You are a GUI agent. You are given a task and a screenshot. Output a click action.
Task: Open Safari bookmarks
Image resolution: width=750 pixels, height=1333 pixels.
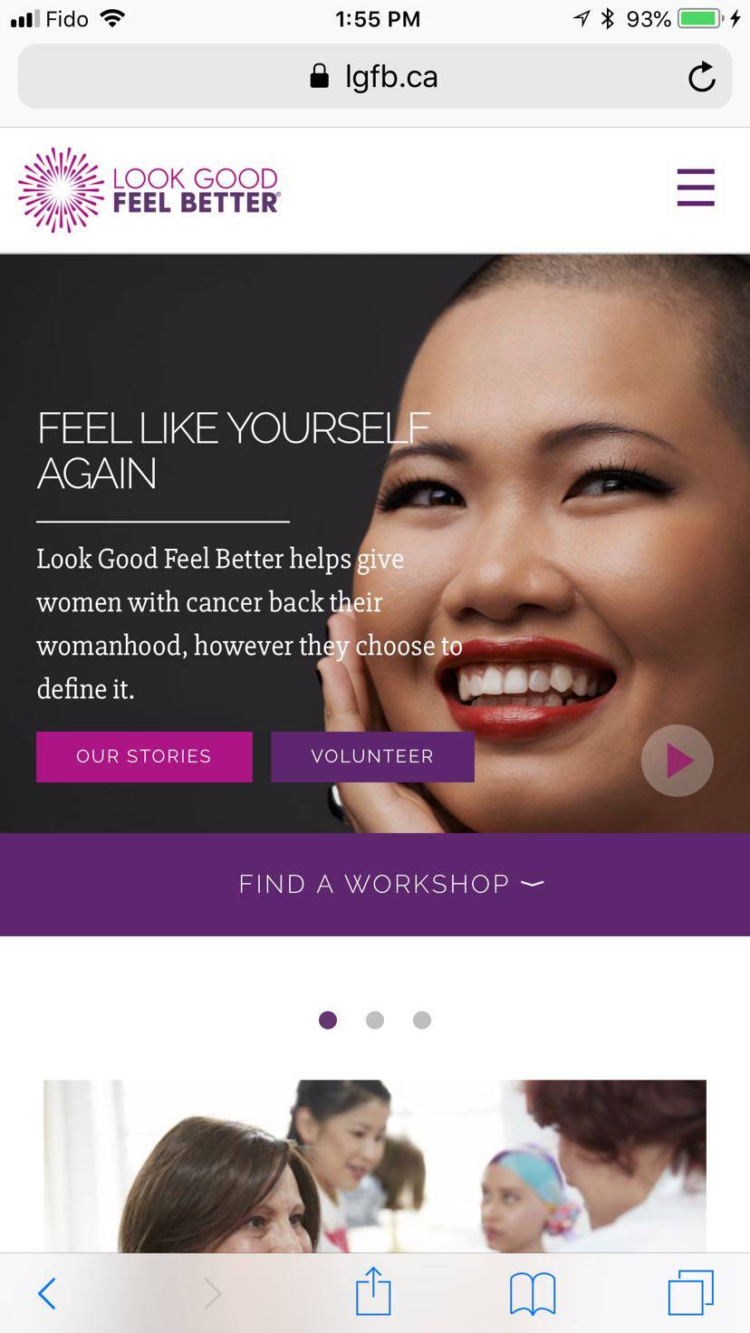click(x=533, y=1293)
